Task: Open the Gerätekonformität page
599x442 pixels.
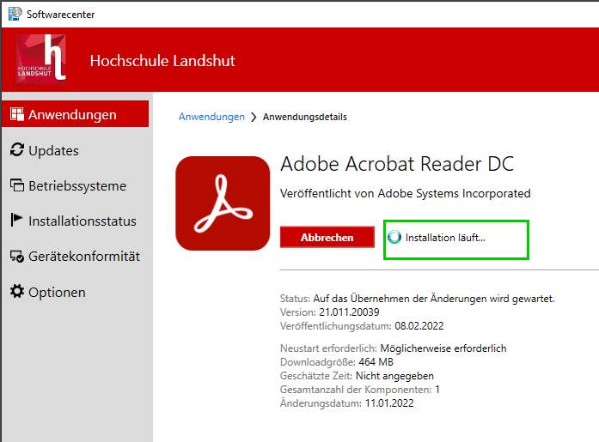Action: pyautogui.click(x=84, y=257)
